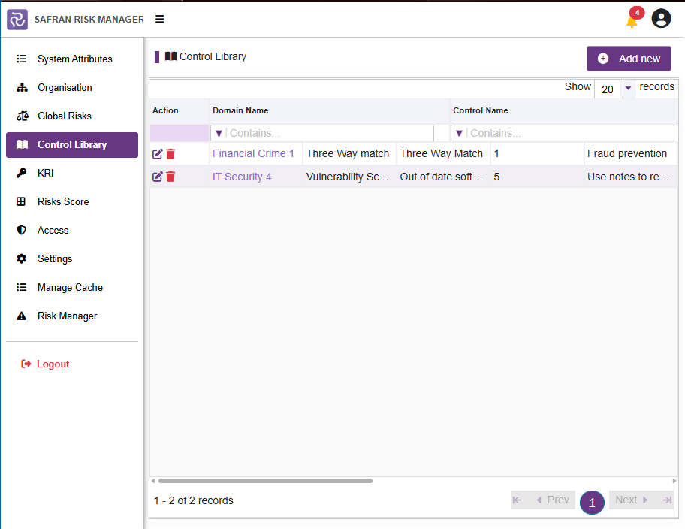This screenshot has height=529, width=685.
Task: Click the KRI key icon
Action: pos(21,173)
